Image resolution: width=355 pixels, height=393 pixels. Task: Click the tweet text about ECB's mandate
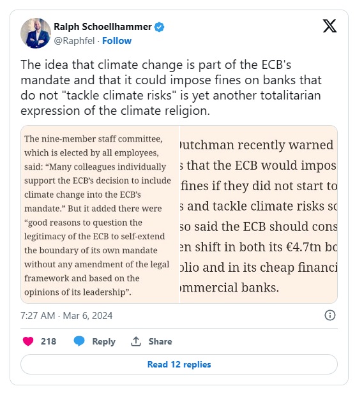point(171,87)
